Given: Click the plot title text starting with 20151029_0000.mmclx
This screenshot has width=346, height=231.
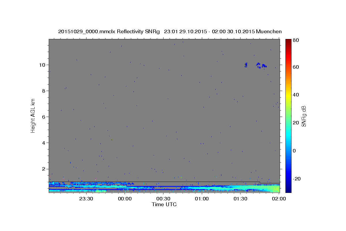Looking at the screenshot, I should [x=170, y=31].
